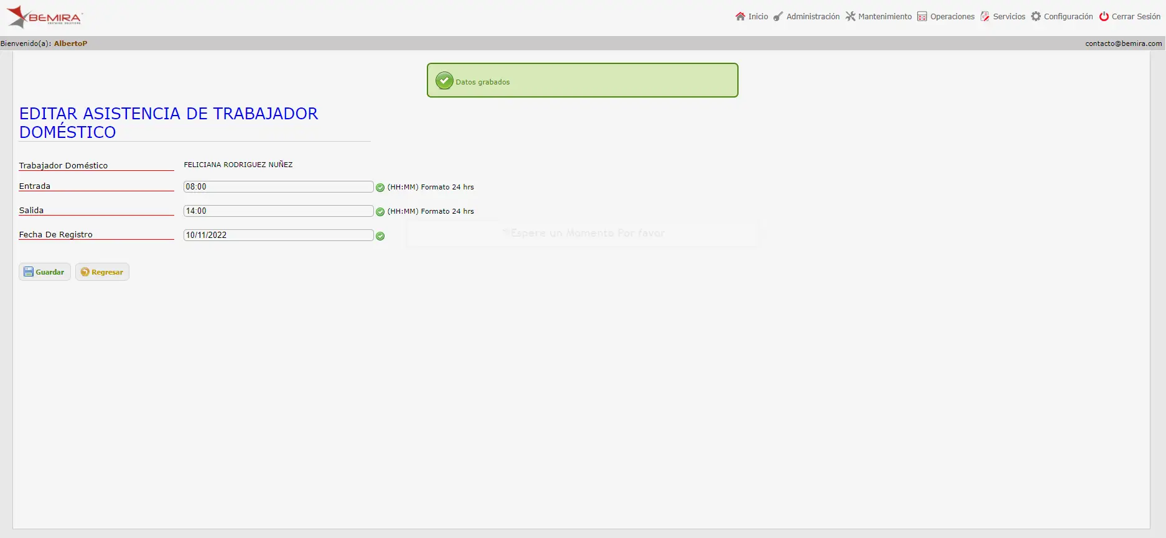Click the Mantenimiento tools icon
Viewport: 1166px width, 538px height.
point(851,17)
